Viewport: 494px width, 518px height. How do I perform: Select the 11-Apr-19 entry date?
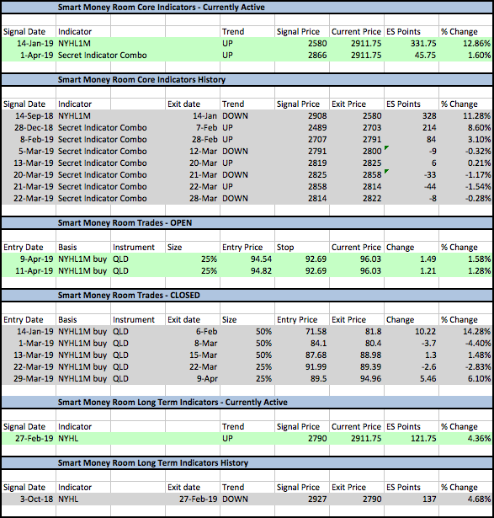35,271
